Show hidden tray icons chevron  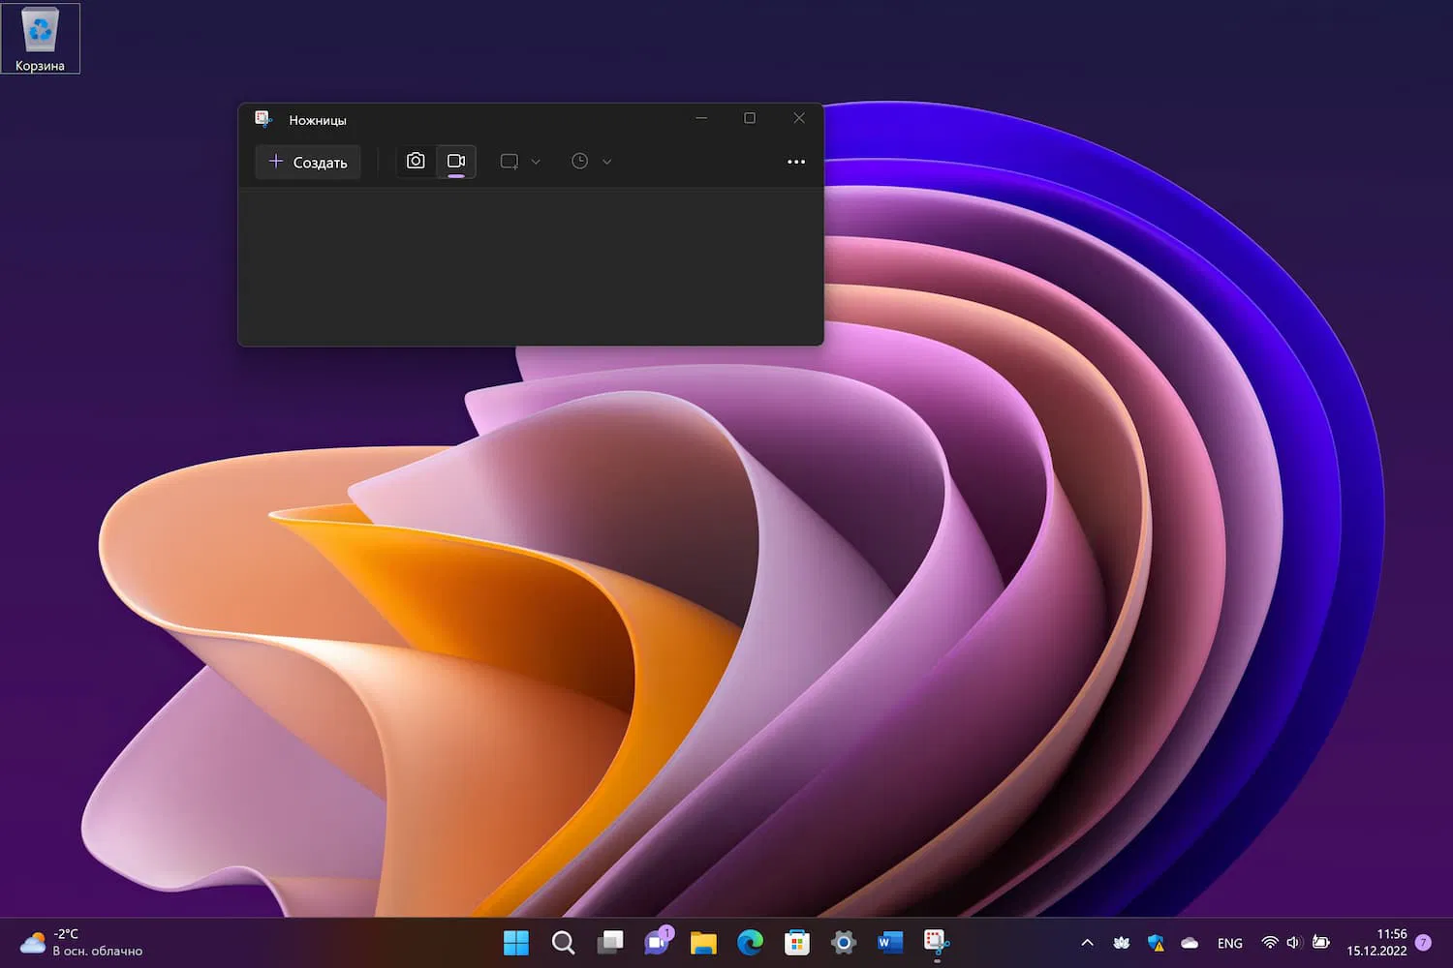1087,943
